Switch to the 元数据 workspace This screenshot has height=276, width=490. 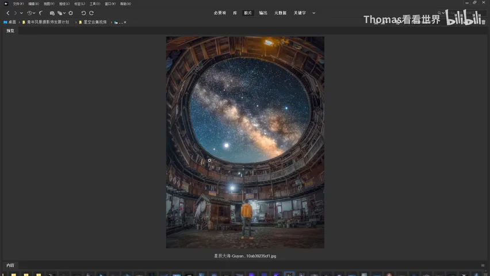coord(280,13)
